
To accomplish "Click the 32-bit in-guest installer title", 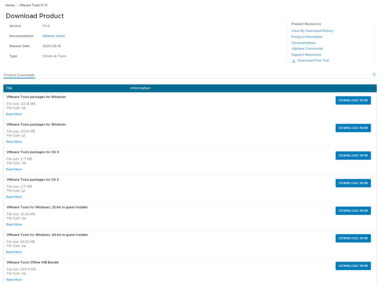I will coord(47,207).
